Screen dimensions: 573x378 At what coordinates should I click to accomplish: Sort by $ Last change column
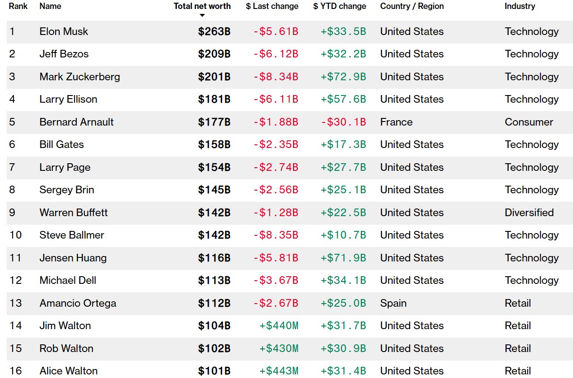coord(272,6)
